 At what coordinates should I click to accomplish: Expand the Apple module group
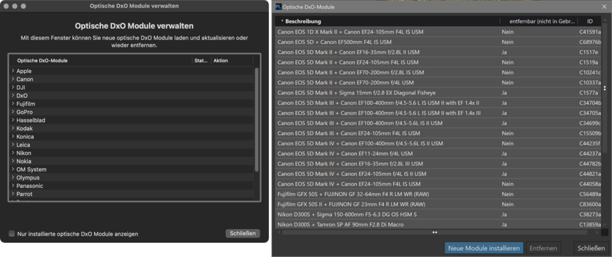13,71
